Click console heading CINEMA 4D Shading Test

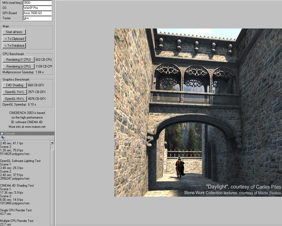pyautogui.click(x=17, y=186)
